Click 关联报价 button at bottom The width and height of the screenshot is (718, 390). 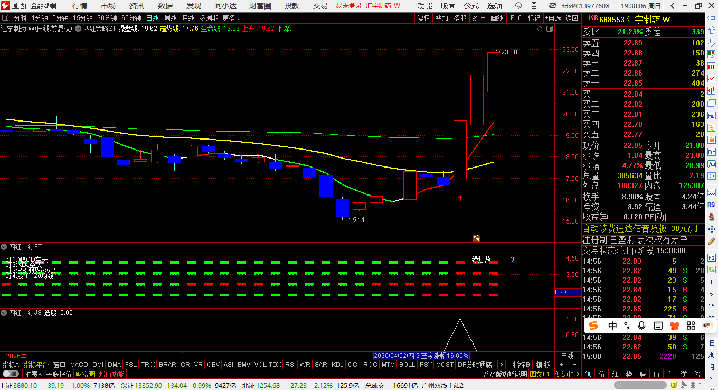(x=59, y=374)
